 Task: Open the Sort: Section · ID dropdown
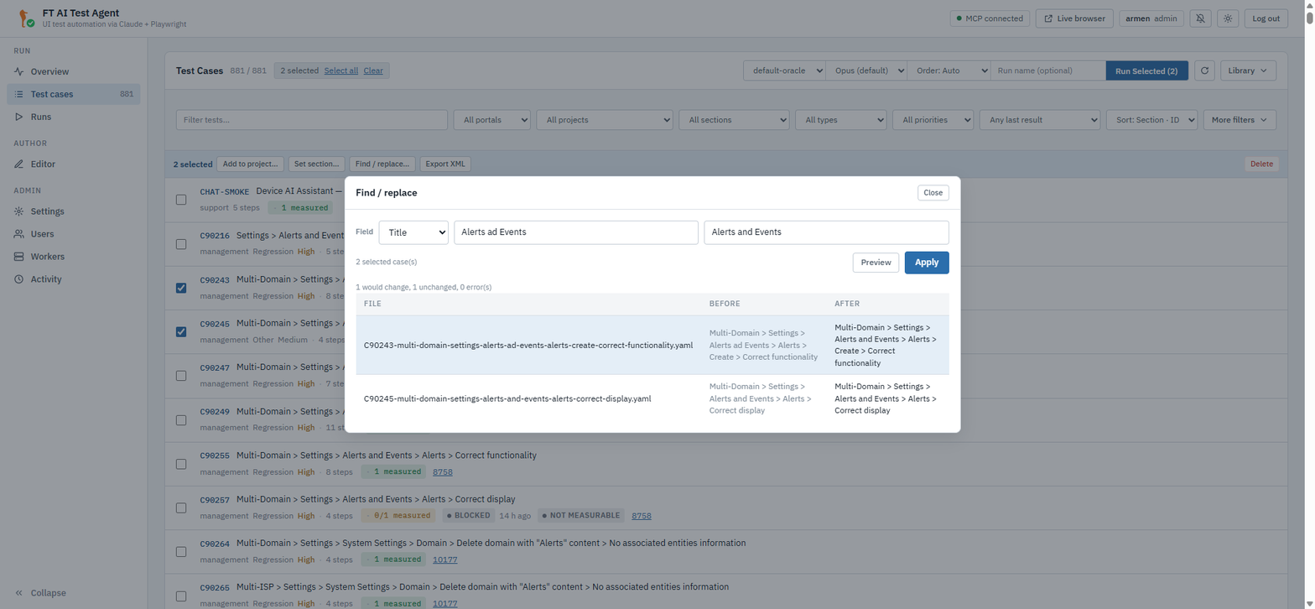click(x=1151, y=120)
